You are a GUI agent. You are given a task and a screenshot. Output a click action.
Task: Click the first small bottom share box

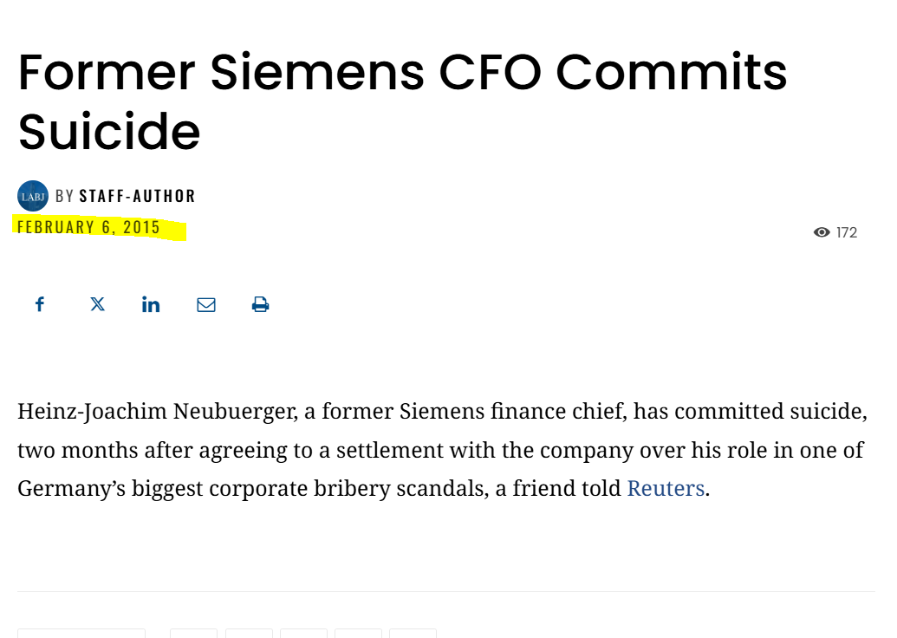(193, 634)
